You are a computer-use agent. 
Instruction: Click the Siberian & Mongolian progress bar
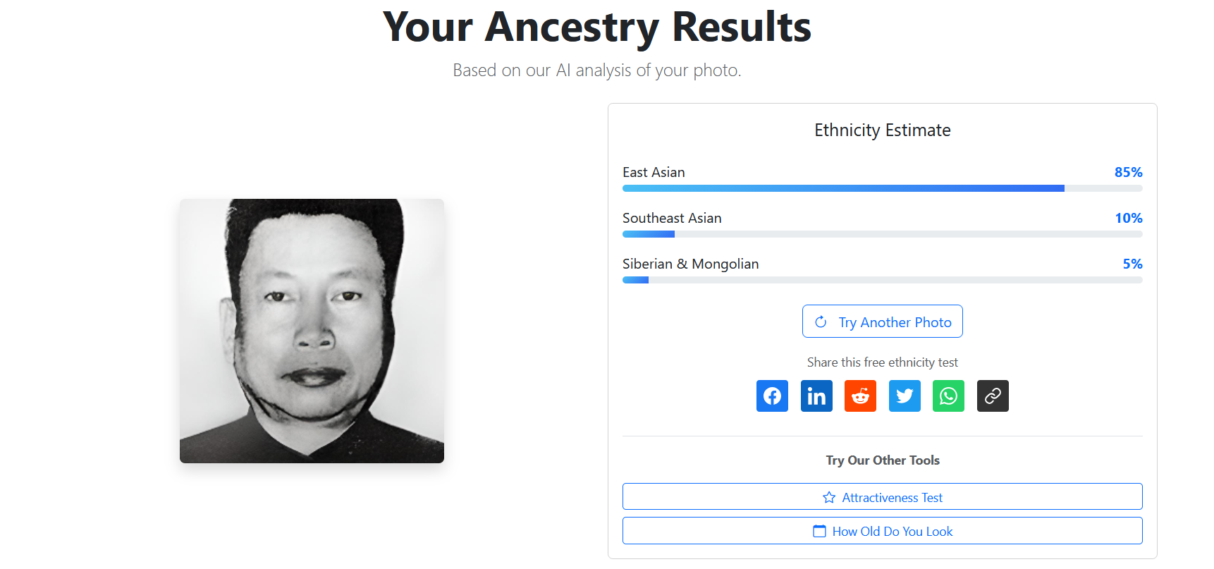tap(882, 280)
